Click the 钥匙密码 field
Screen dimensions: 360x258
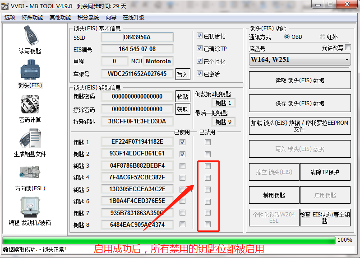tap(137, 96)
